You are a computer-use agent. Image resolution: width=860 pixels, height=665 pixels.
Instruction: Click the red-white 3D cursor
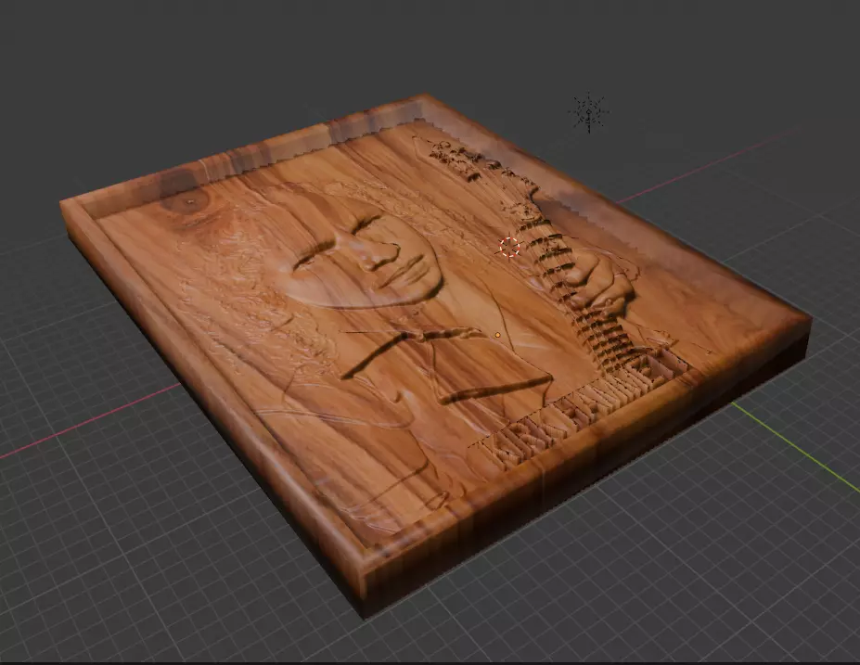click(509, 248)
